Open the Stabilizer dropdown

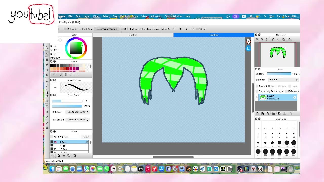[x=77, y=112]
